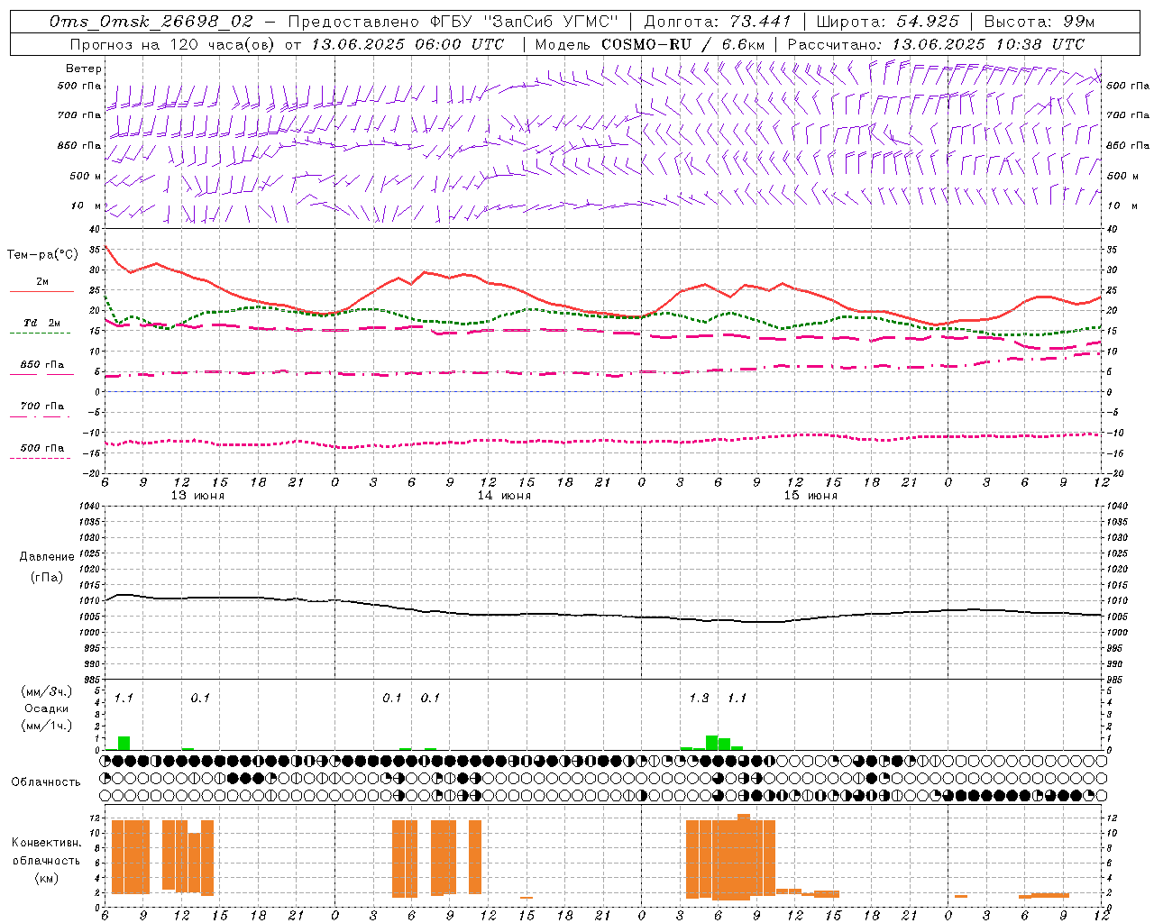This screenshot has height=923, width=1154.
Task: Click the "(мм/1ч.)" precipitation unit label
Action: pyautogui.click(x=46, y=726)
